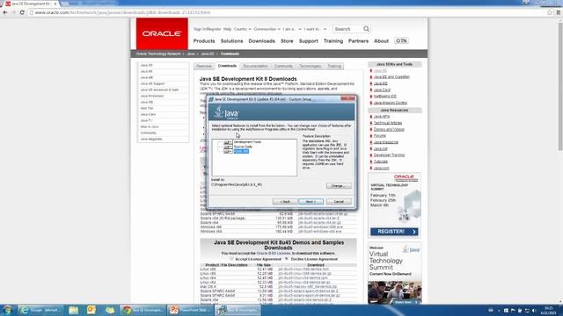Image resolution: width=563 pixels, height=316 pixels.
Task: Click Back in the Java installer
Action: (x=285, y=202)
